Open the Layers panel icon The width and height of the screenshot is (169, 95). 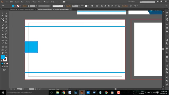(x=167, y=57)
